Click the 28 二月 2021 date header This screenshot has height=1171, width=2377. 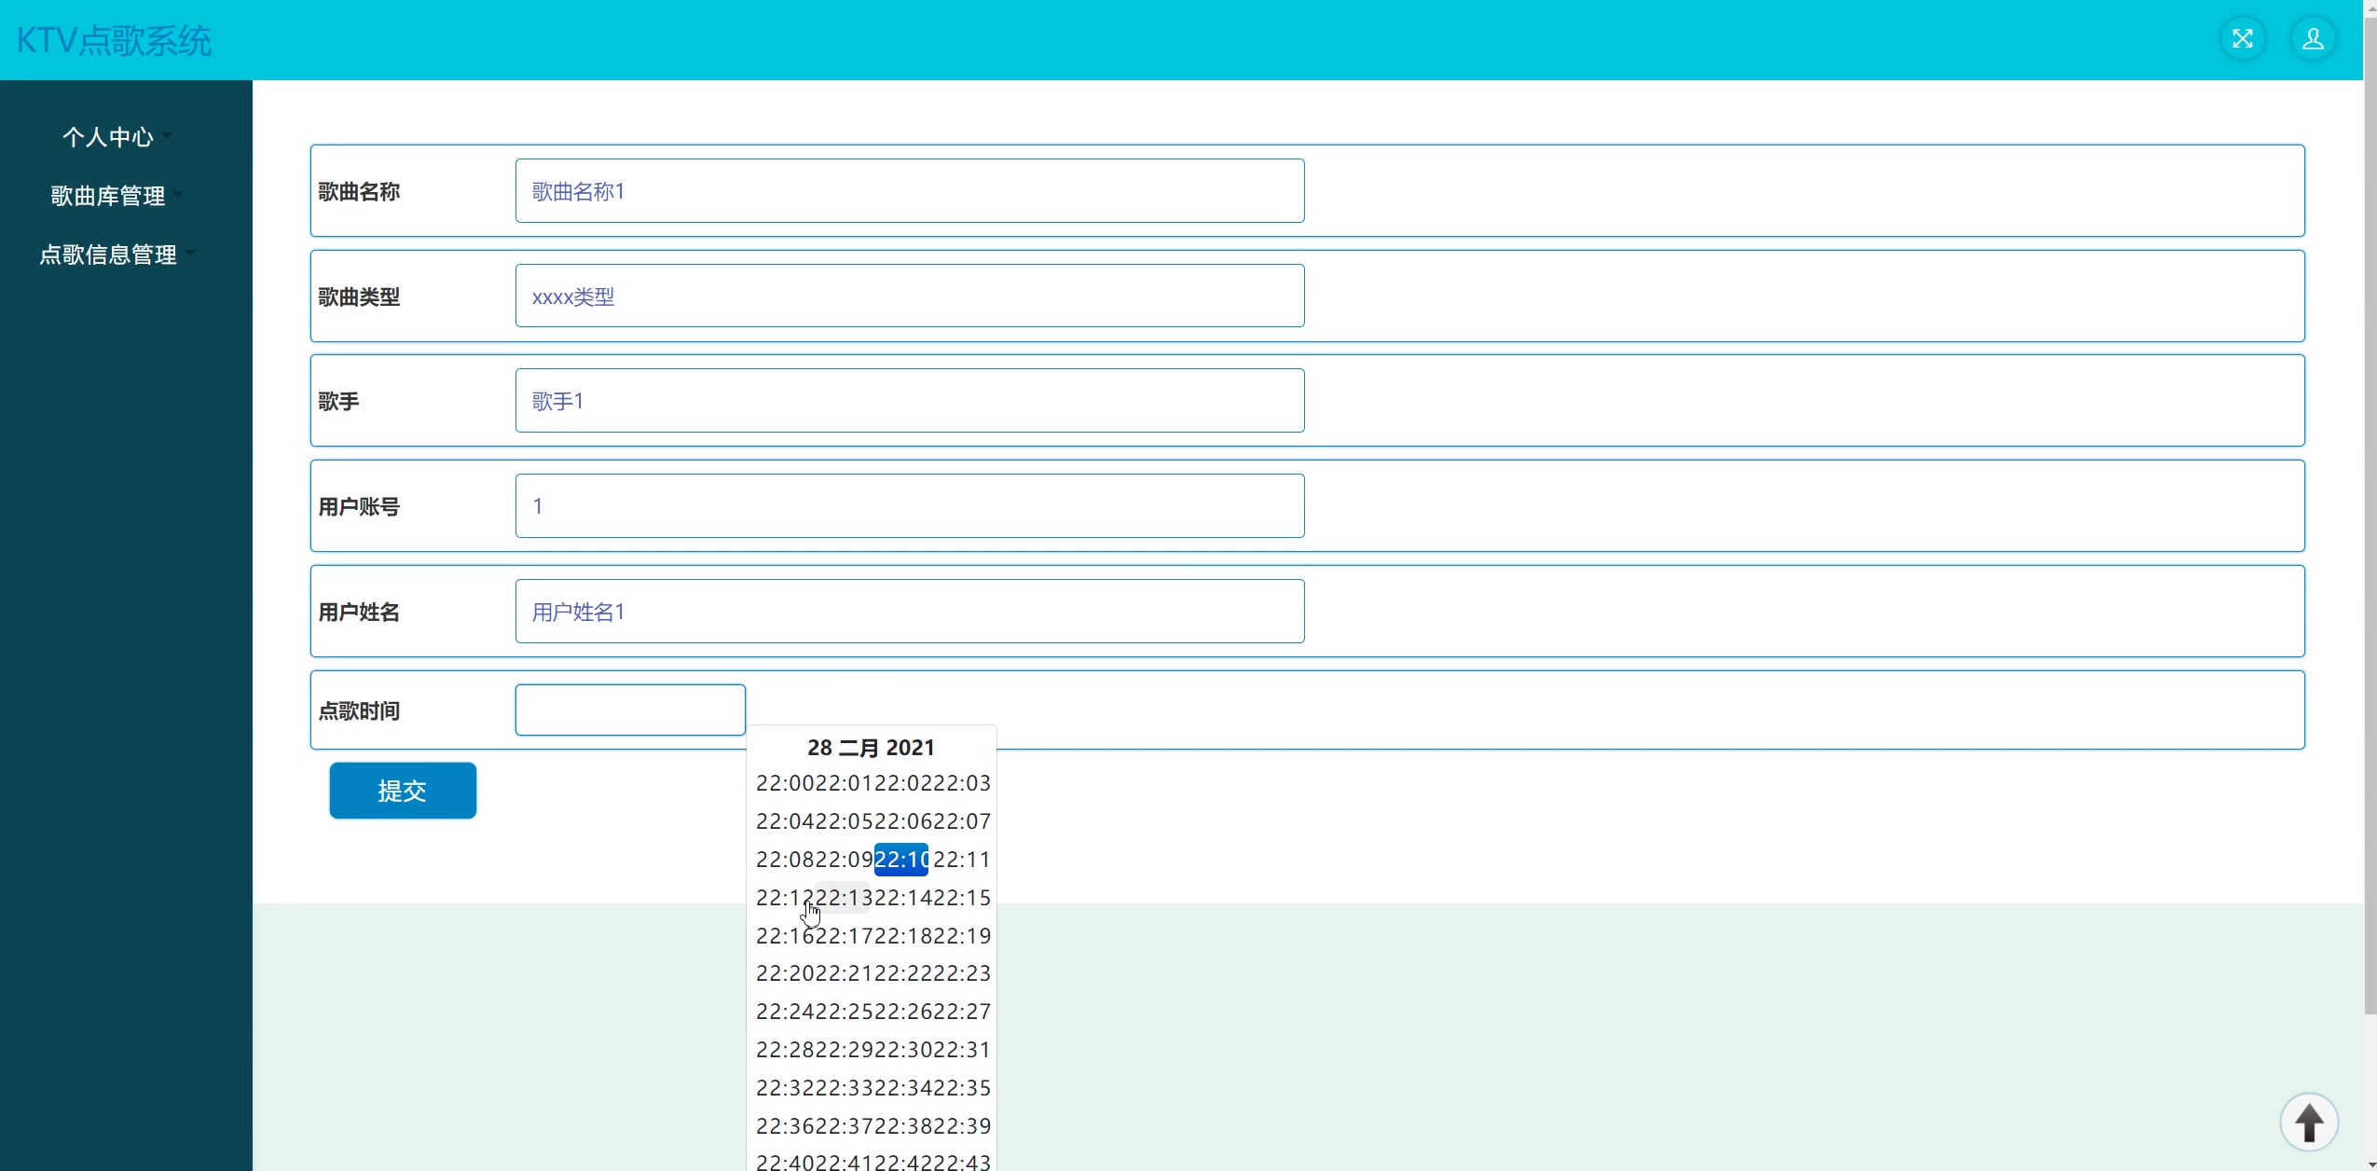coord(871,748)
